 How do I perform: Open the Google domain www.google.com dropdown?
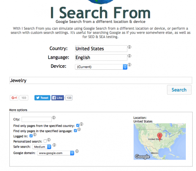pos(55,153)
